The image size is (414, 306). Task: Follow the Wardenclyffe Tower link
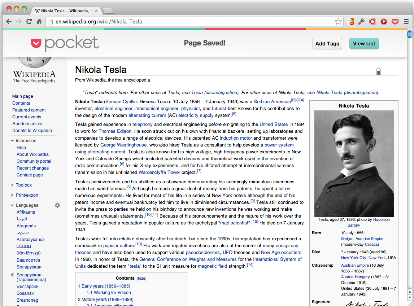click(x=160, y=172)
